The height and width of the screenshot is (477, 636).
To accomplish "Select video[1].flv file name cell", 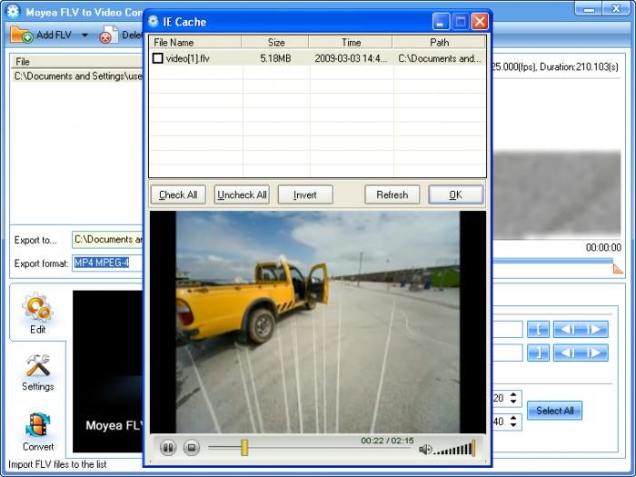I will click(188, 59).
